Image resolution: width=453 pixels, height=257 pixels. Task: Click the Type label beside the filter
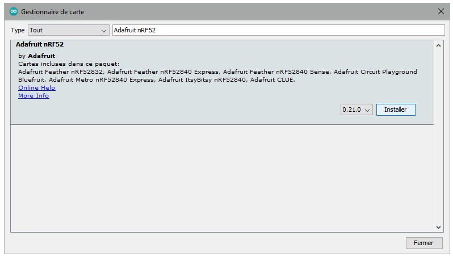(x=18, y=31)
